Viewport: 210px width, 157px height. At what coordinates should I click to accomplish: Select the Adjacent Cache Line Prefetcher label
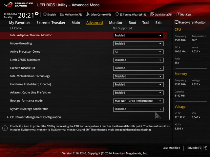click(31, 92)
